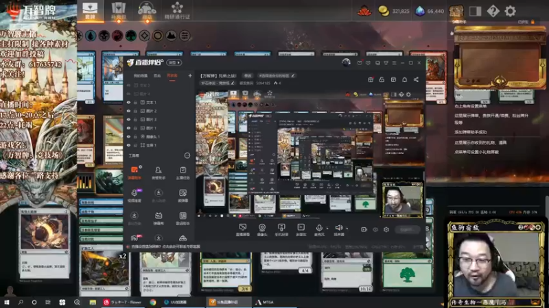Toggle lock on 文本 1 layer

coord(135,103)
